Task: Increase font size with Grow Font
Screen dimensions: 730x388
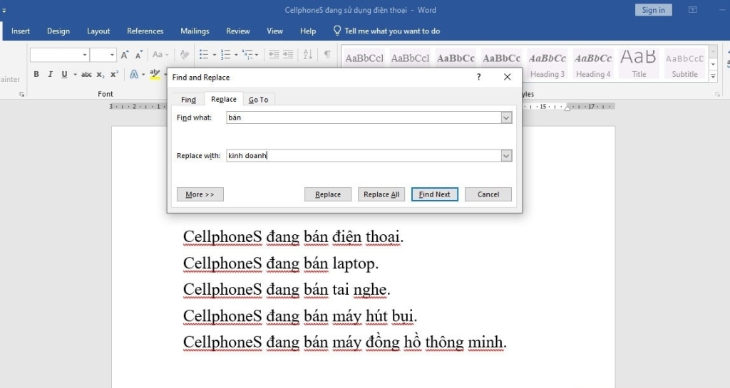Action: pyautogui.click(x=124, y=55)
